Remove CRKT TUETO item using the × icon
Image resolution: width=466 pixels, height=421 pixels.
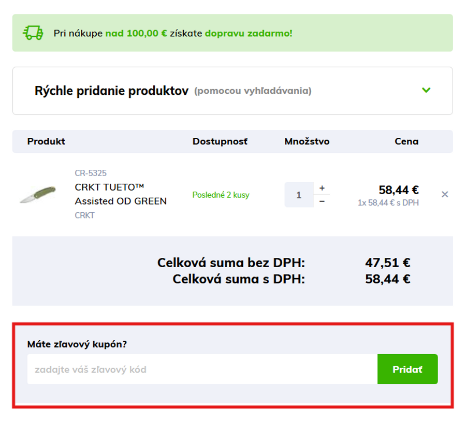click(x=445, y=194)
